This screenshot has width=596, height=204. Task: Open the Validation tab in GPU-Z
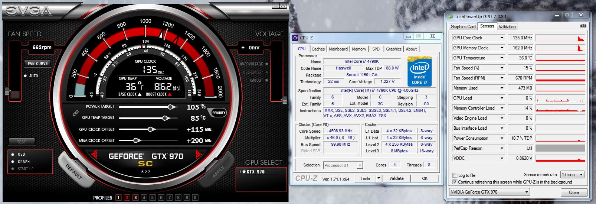coord(507,27)
